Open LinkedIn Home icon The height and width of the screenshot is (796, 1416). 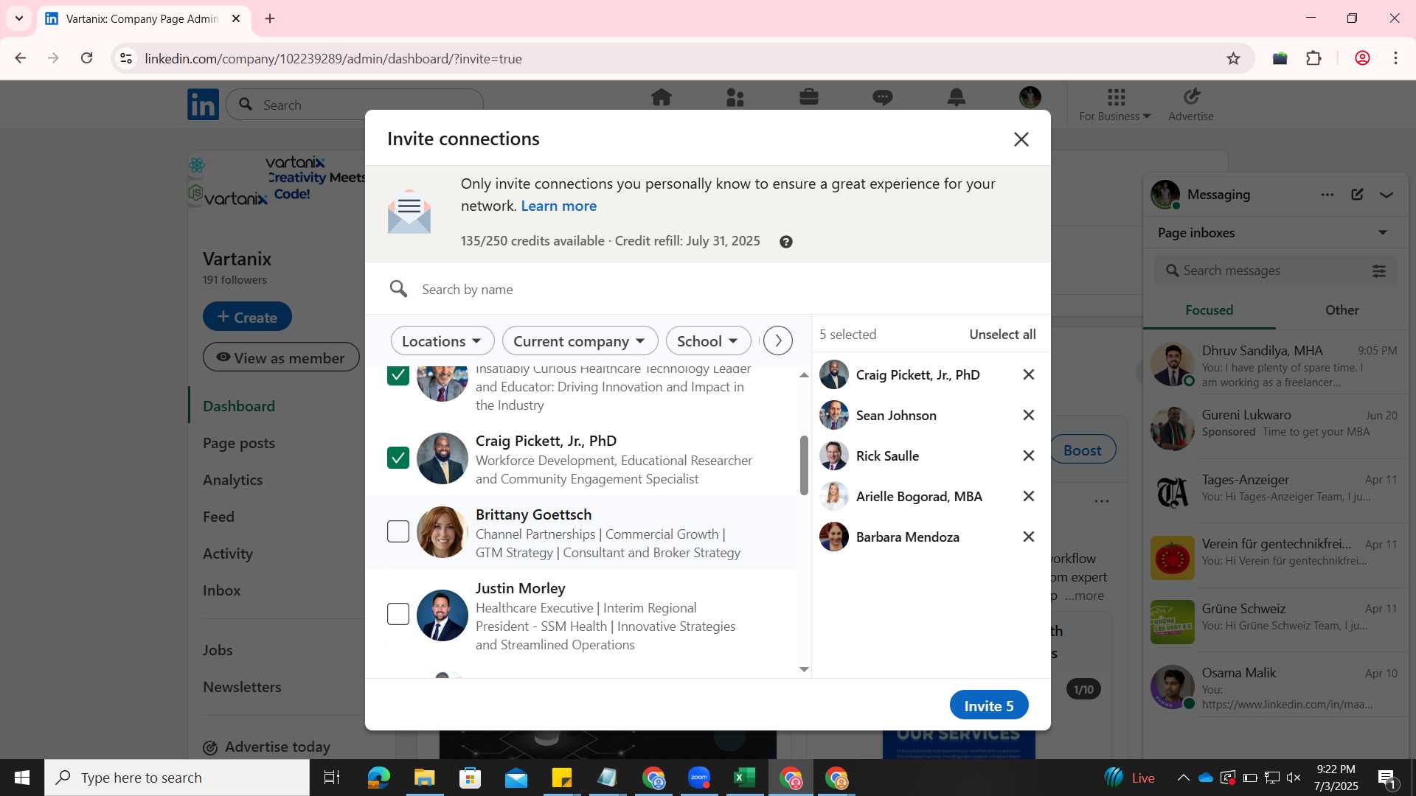coord(662,97)
